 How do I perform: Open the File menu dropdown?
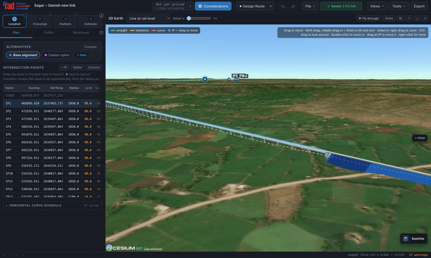[310, 6]
